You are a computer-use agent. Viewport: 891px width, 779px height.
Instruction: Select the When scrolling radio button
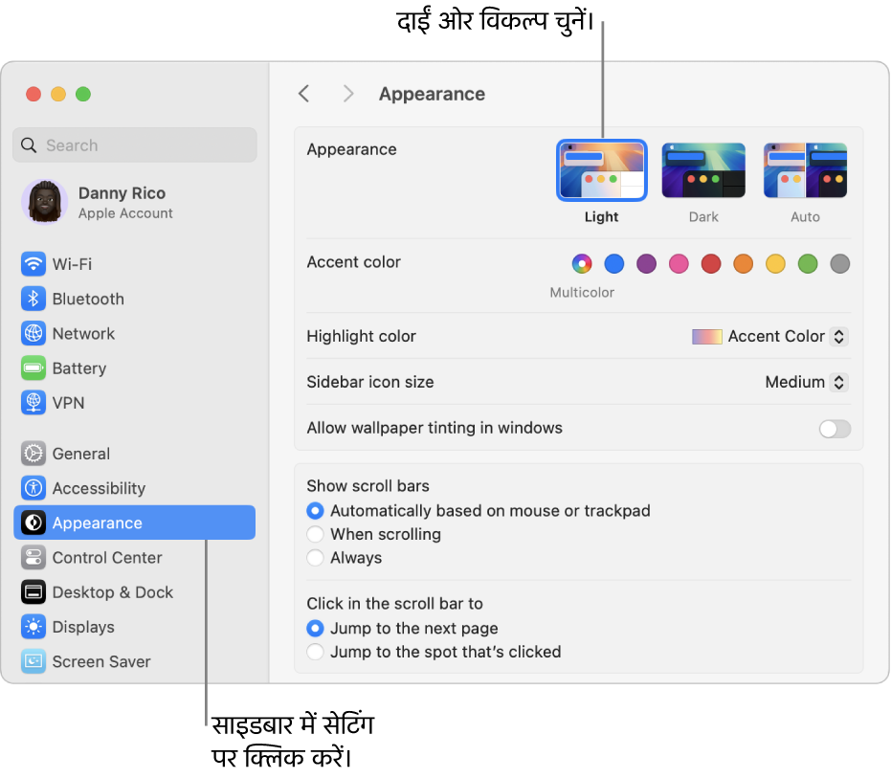315,534
